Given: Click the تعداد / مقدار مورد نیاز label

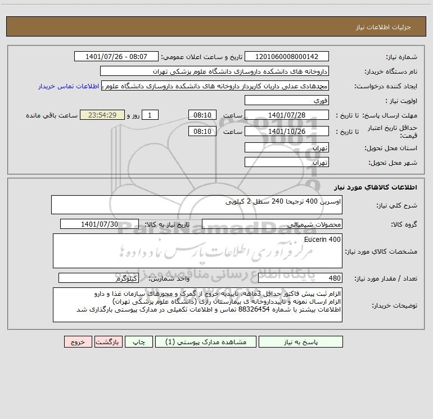Looking at the screenshot, I should pos(386,279).
